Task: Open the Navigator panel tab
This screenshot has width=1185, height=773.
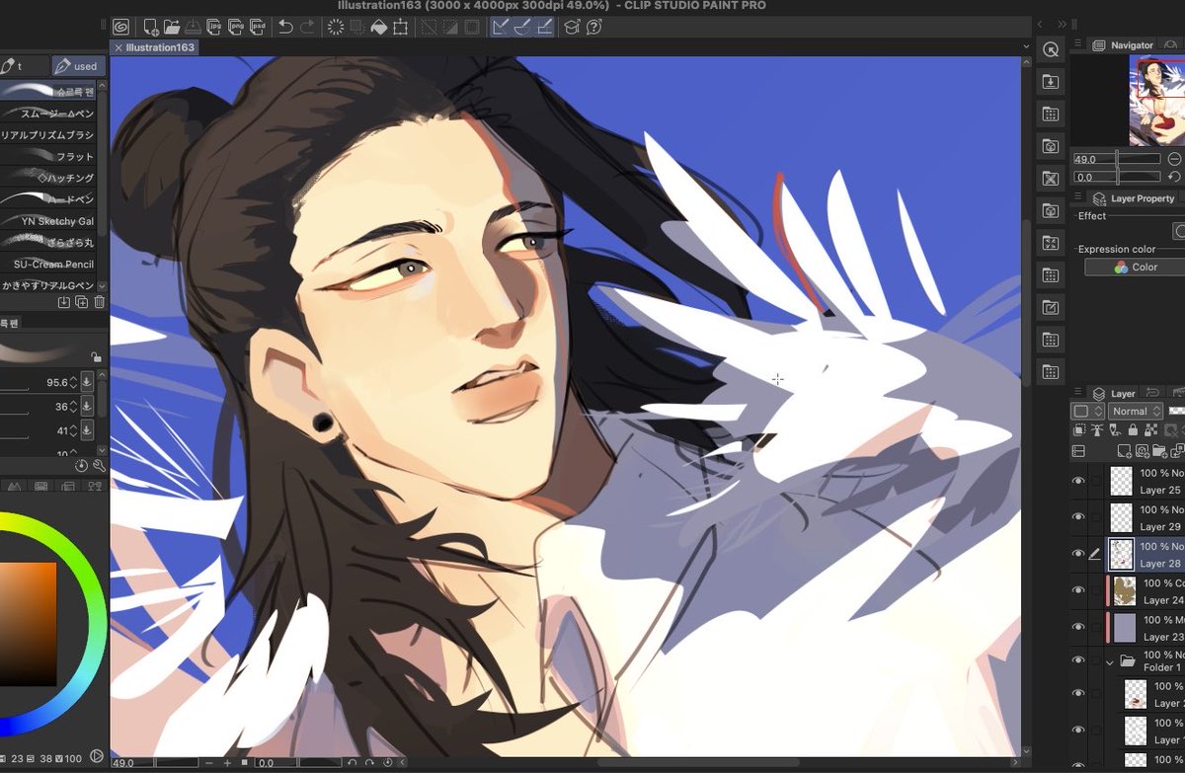Action: click(x=1125, y=44)
